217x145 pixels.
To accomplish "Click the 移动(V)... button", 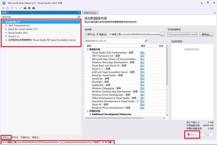I will [x=206, y=34].
